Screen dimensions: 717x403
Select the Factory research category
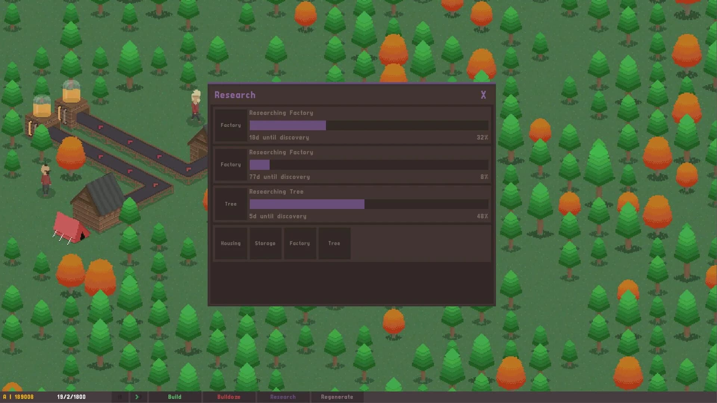click(x=299, y=243)
